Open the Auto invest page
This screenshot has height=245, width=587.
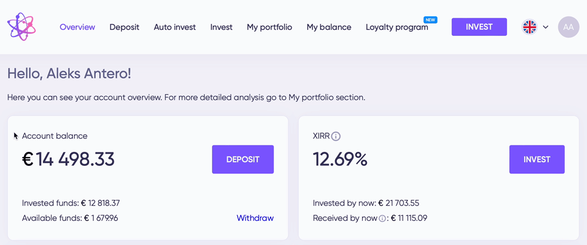coord(175,27)
